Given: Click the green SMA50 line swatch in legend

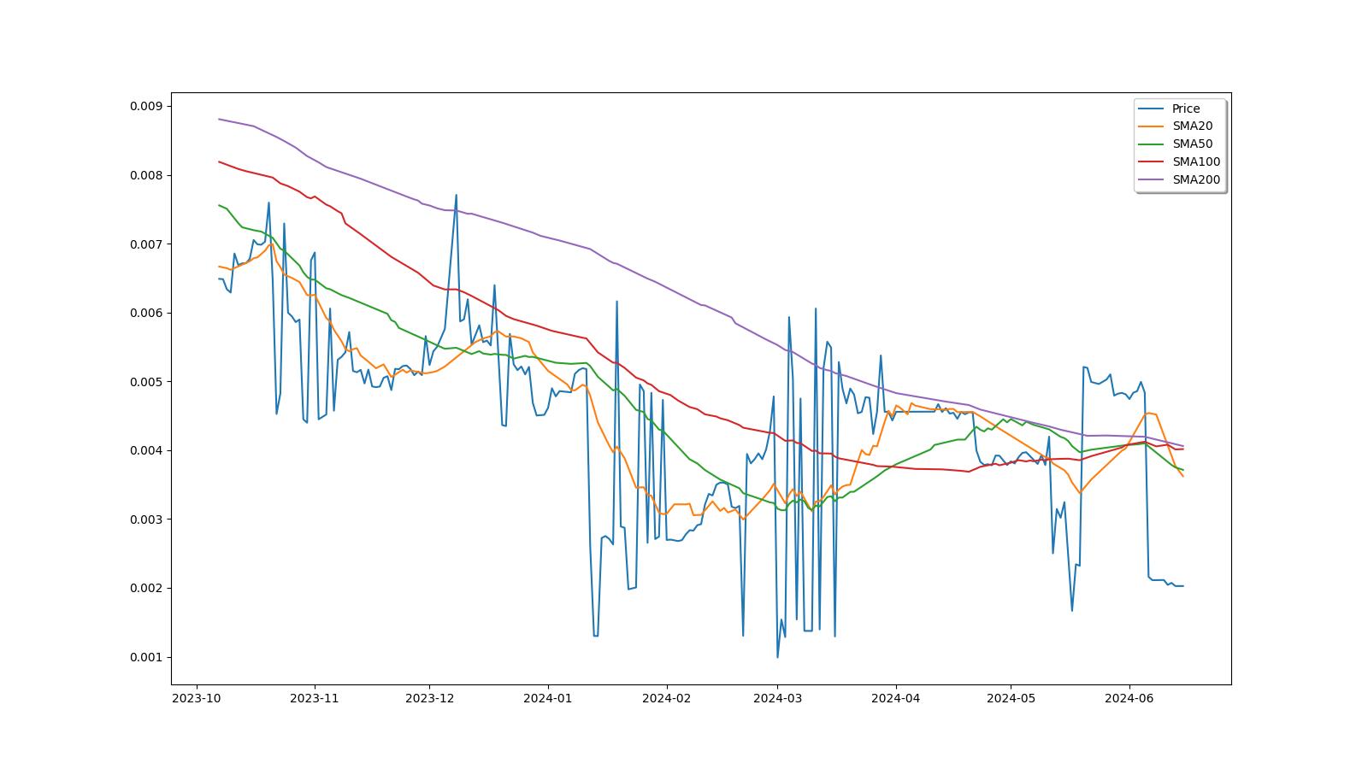Looking at the screenshot, I should [1152, 144].
